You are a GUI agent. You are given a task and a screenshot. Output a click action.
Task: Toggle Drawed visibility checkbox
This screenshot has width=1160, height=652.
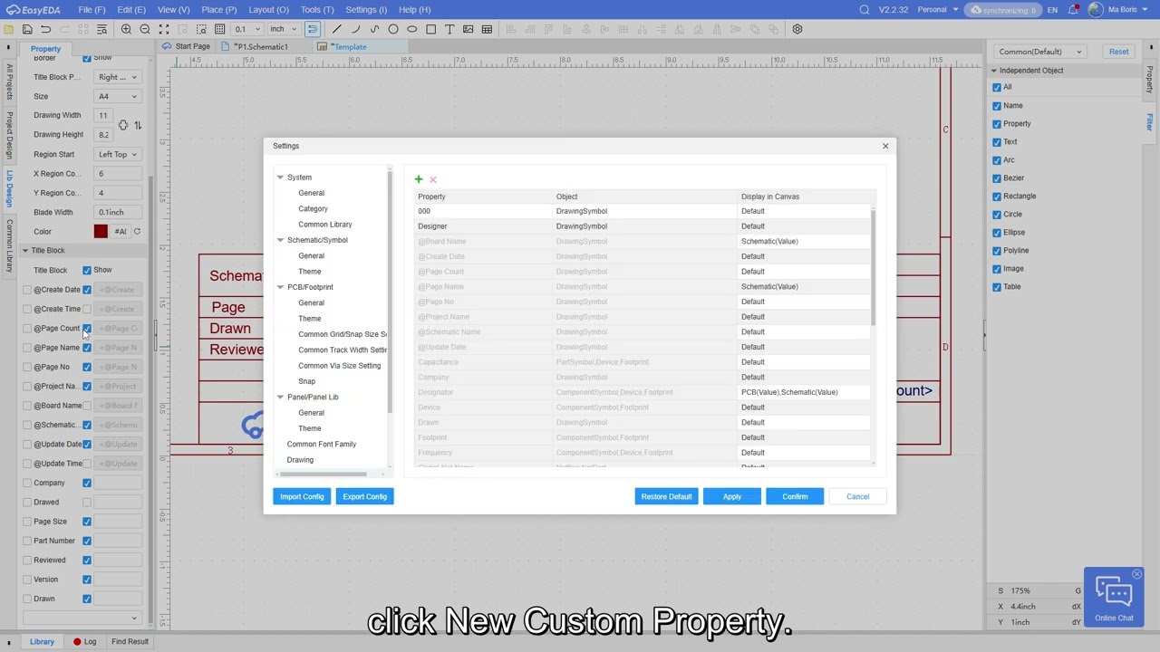point(87,502)
